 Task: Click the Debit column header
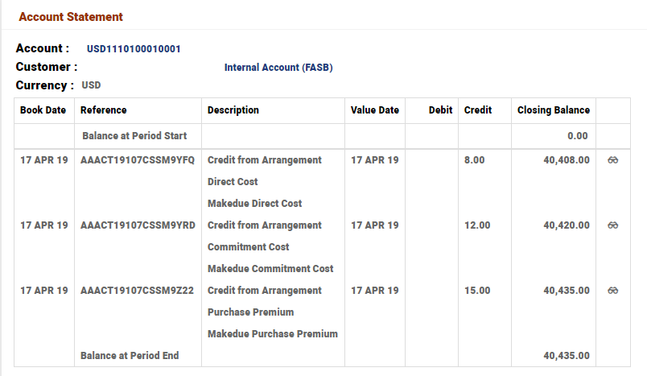point(440,110)
